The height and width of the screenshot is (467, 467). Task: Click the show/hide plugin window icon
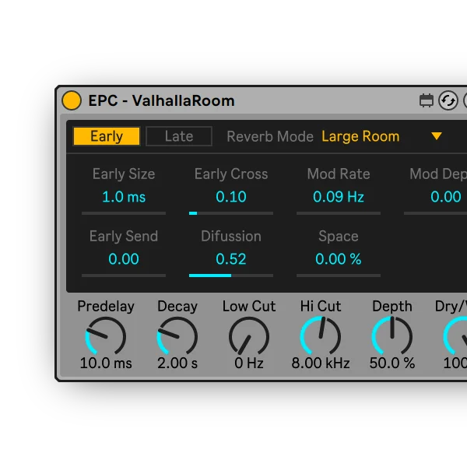tap(427, 100)
